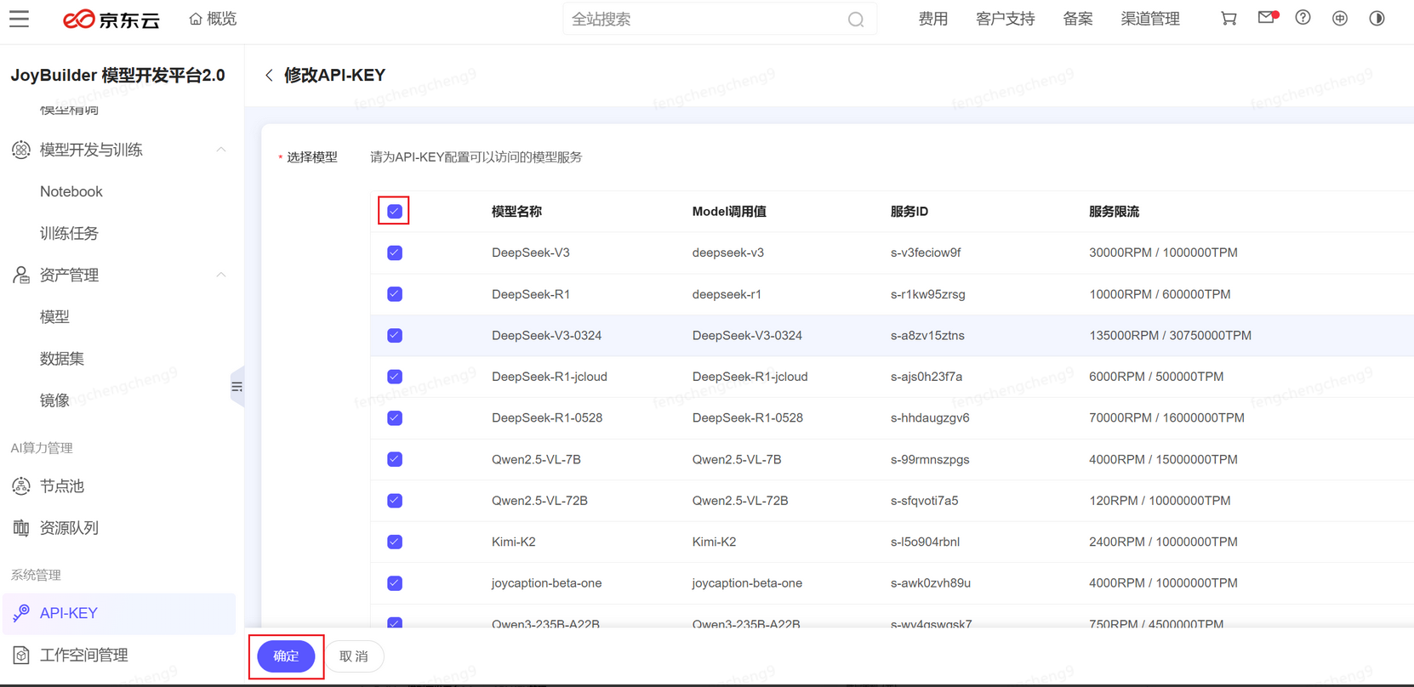Open the help question mark icon
Image resolution: width=1414 pixels, height=687 pixels.
click(1303, 18)
